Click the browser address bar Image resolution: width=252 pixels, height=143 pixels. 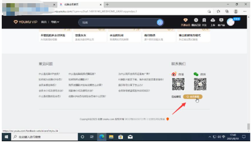pos(128,12)
